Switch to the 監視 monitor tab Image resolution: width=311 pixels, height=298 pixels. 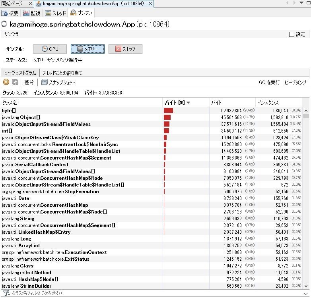coord(32,13)
